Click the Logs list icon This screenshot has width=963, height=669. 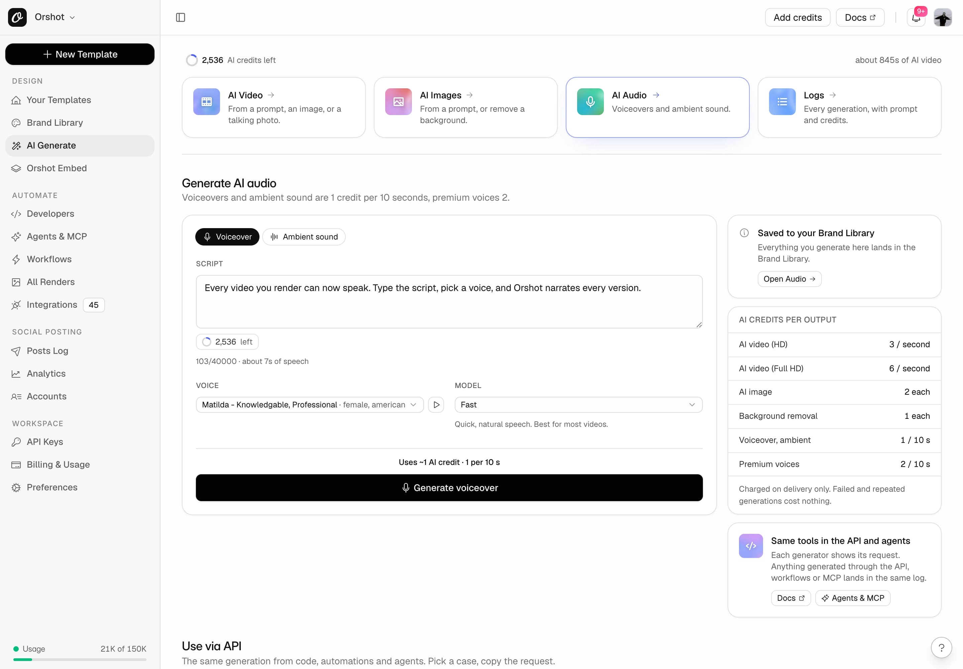coord(782,101)
